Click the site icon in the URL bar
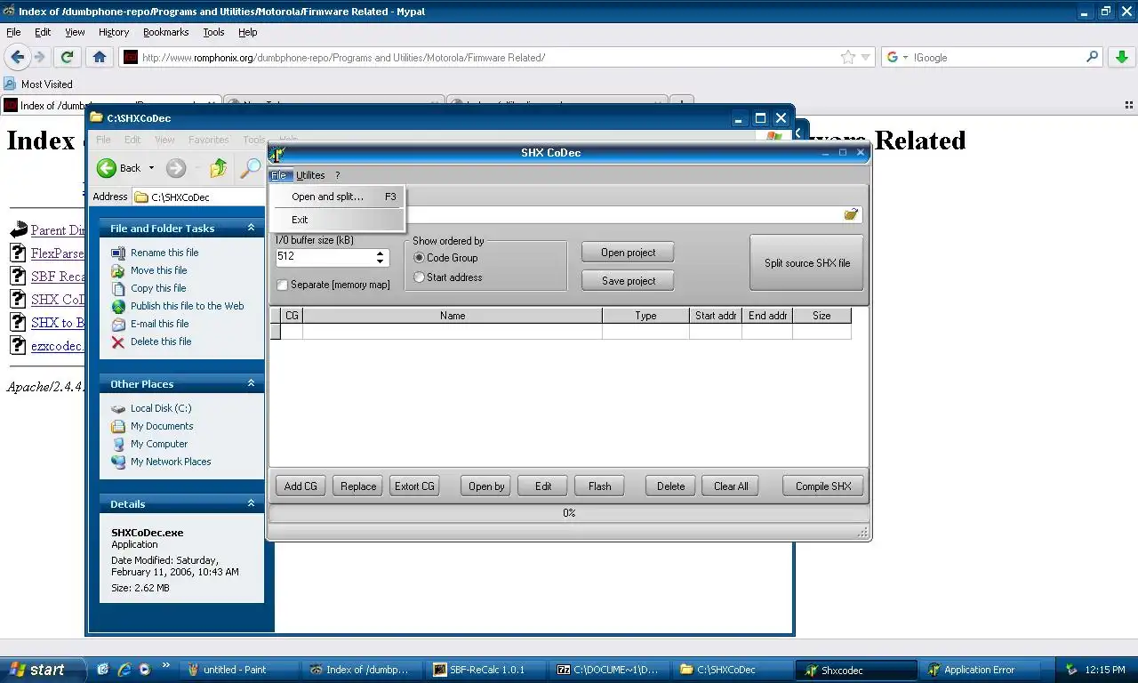This screenshot has width=1138, height=683. click(x=131, y=57)
